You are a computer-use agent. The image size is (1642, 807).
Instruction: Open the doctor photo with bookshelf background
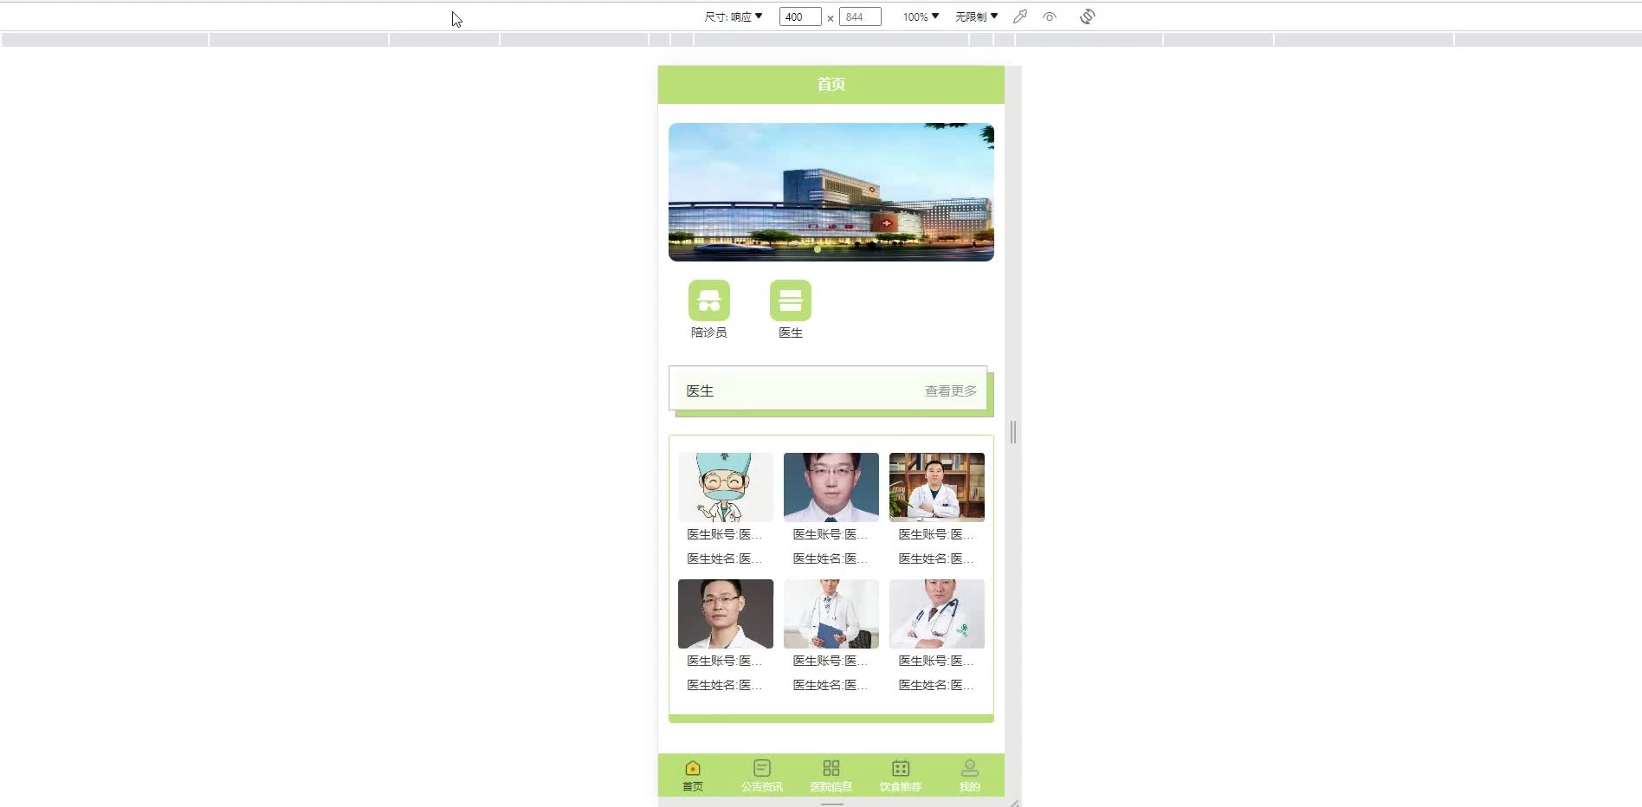point(937,487)
